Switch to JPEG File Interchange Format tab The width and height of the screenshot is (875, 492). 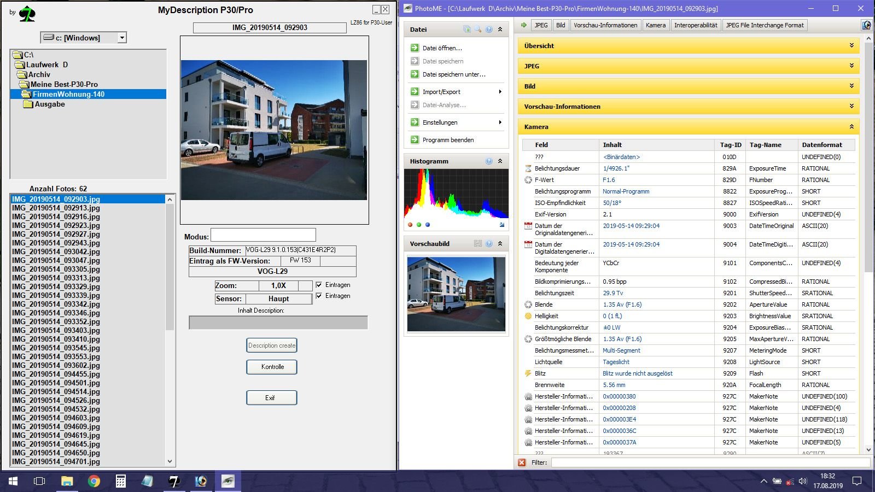[765, 25]
